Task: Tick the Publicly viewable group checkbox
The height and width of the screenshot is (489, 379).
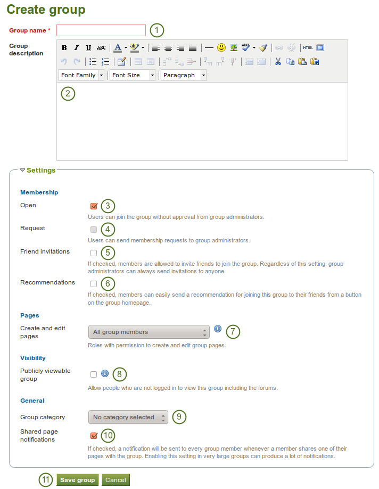Action: click(94, 374)
